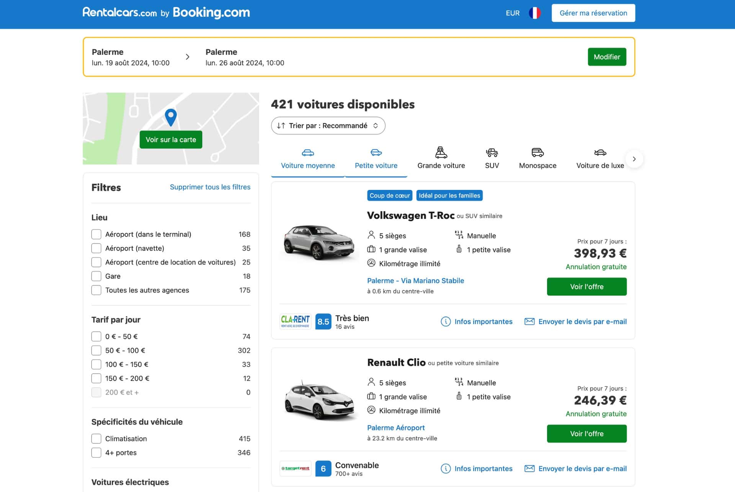Open the EUR currency selector
Screen dimensions: 735x492
coord(513,13)
